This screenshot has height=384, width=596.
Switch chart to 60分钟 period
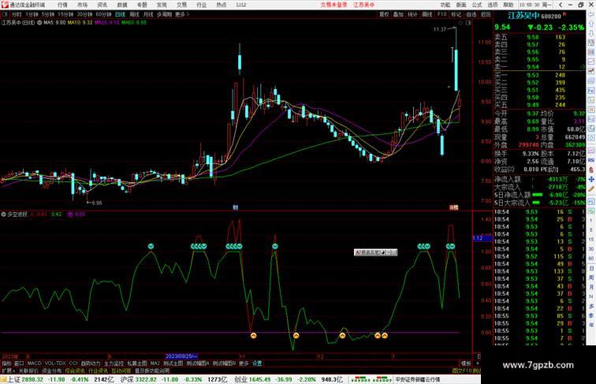[x=103, y=14]
